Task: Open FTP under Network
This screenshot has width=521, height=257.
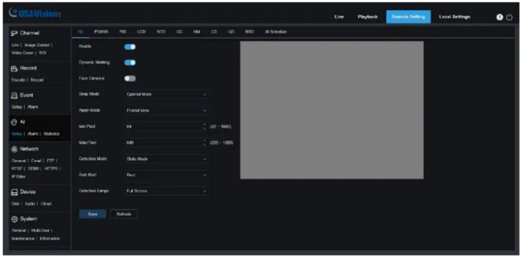Action: (49, 160)
